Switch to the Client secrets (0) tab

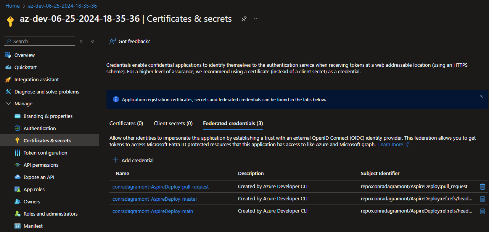coord(173,124)
